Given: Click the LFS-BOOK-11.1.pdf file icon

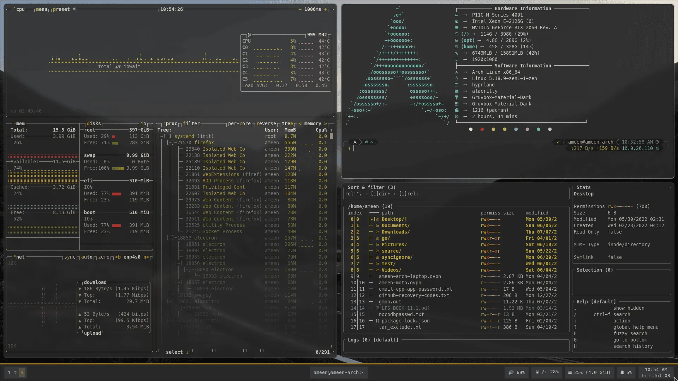Looking at the screenshot, I should click(x=377, y=308).
